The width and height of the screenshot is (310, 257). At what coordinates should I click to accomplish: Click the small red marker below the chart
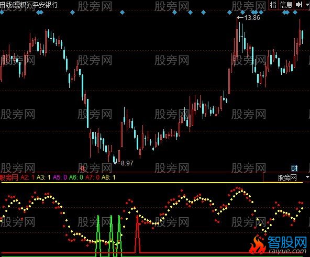[x=83, y=169]
